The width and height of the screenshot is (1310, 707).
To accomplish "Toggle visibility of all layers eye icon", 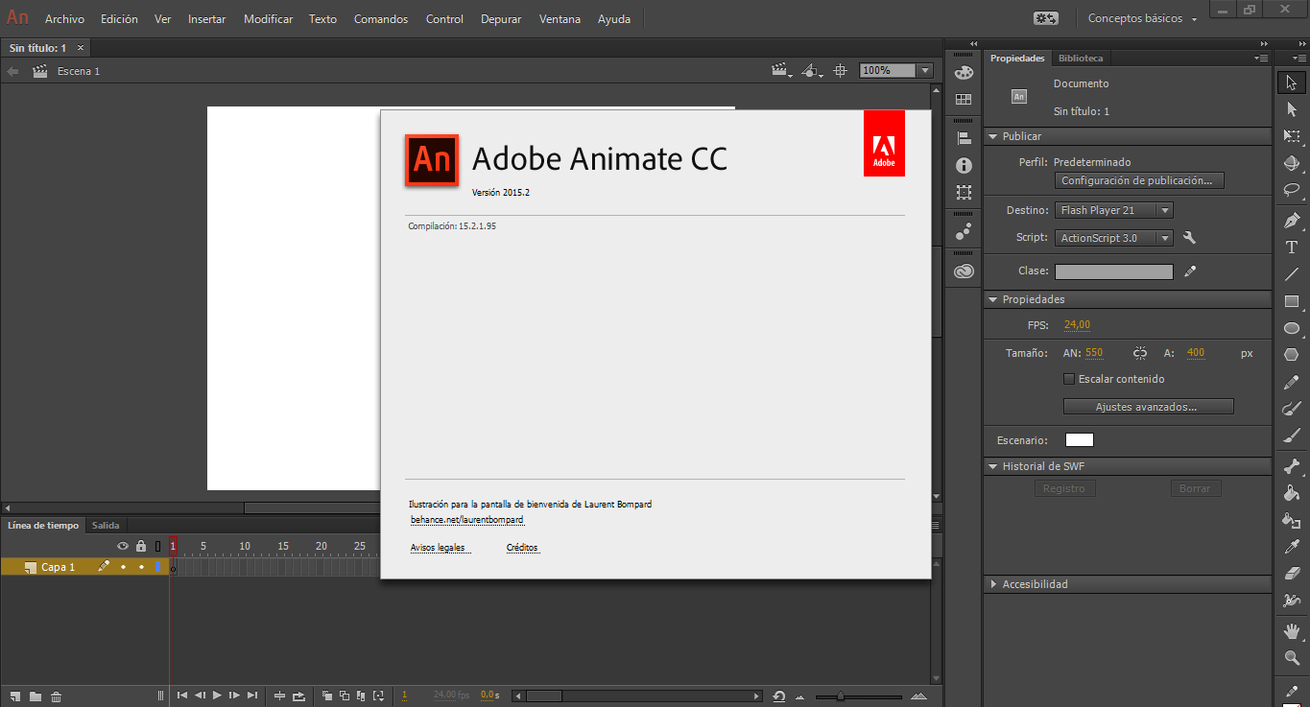I will pyautogui.click(x=123, y=546).
